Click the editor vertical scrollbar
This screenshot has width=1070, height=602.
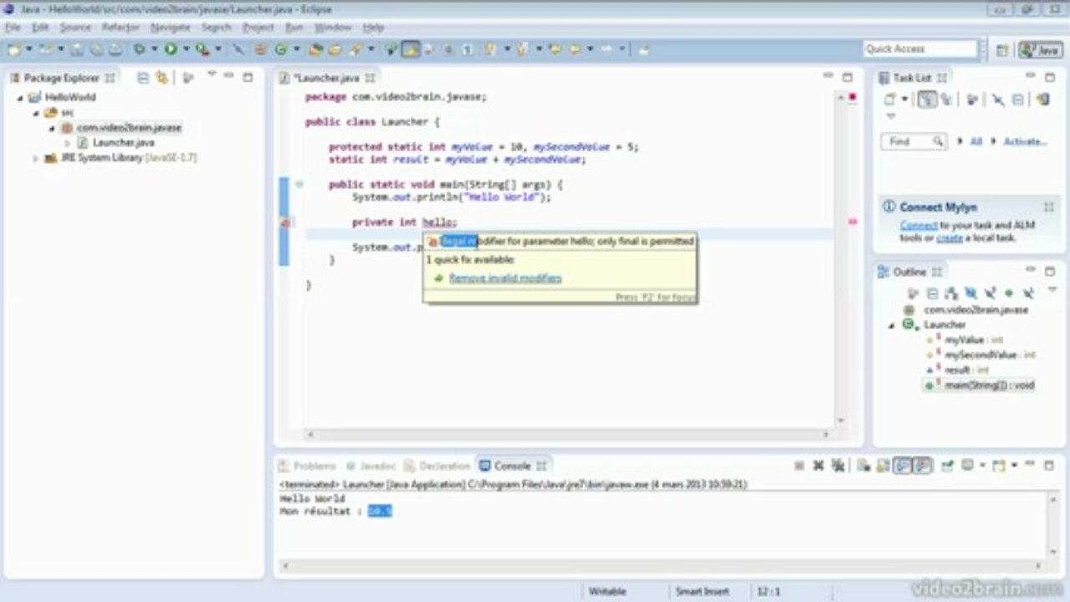click(841, 259)
